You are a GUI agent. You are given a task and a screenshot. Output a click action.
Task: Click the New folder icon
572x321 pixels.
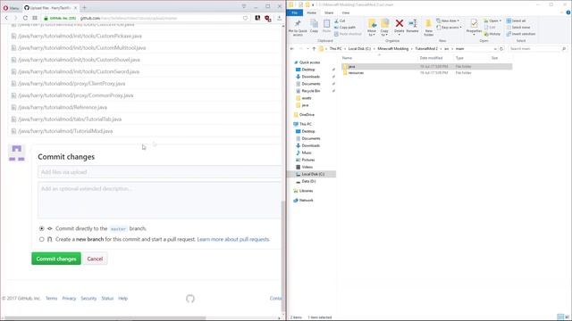pos(429,28)
